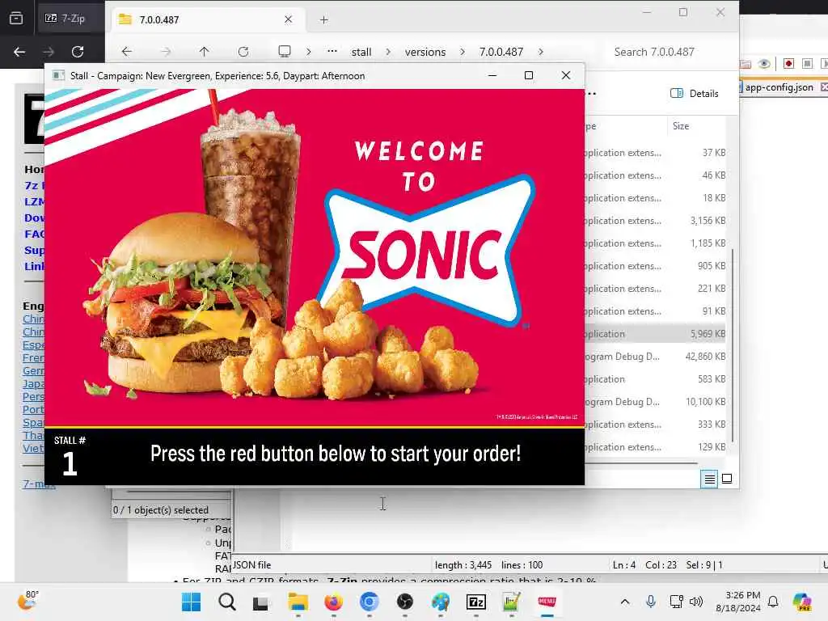
Task: Close the 7.0.0.487 Explorer tab
Action: tap(289, 19)
